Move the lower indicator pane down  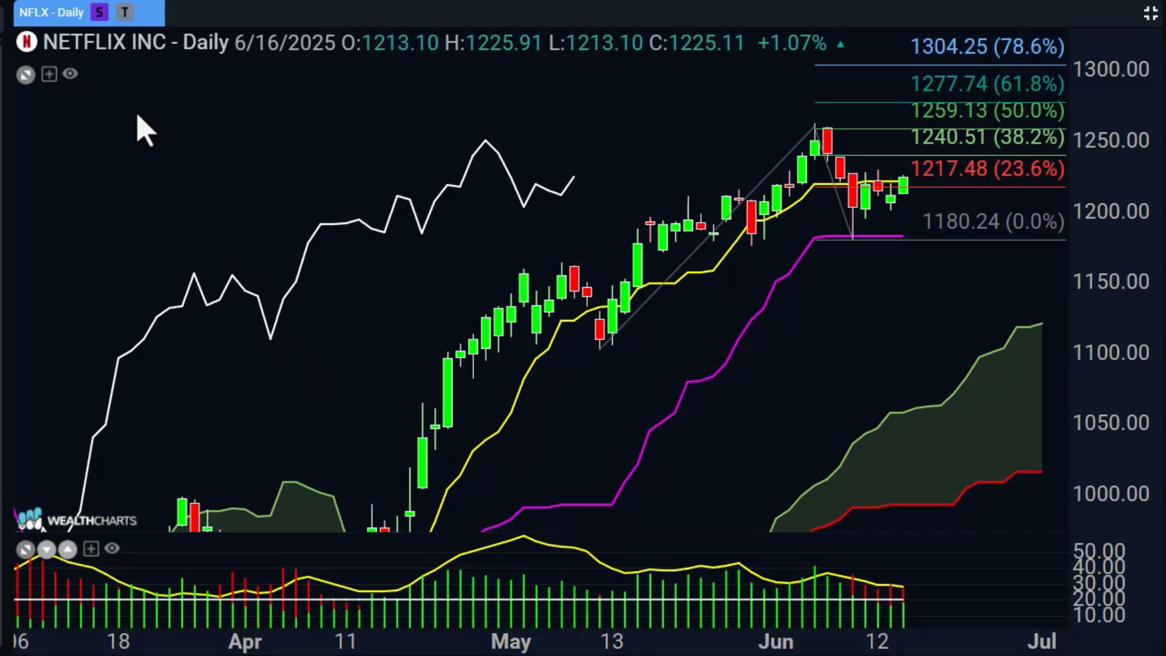pyautogui.click(x=47, y=550)
